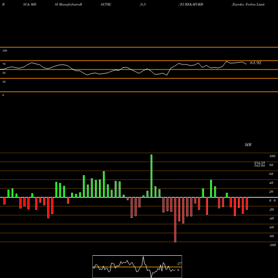Click the MR axis label -20
This screenshot has width=278, height=278.
click(271, 210)
